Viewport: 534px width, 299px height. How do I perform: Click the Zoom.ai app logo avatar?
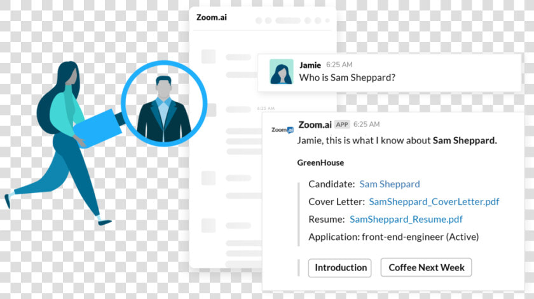(282, 130)
